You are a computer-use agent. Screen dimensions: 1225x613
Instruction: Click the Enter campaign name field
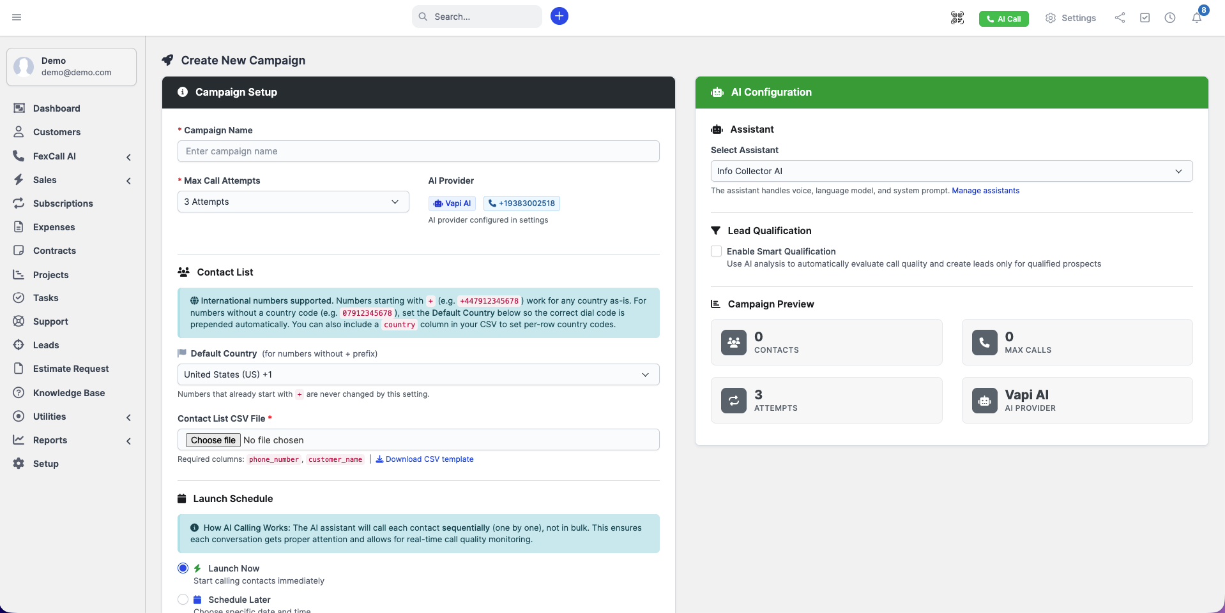point(418,151)
